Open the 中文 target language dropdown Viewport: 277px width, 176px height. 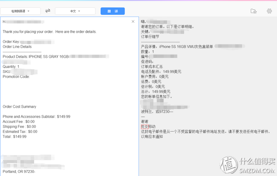pos(75,11)
